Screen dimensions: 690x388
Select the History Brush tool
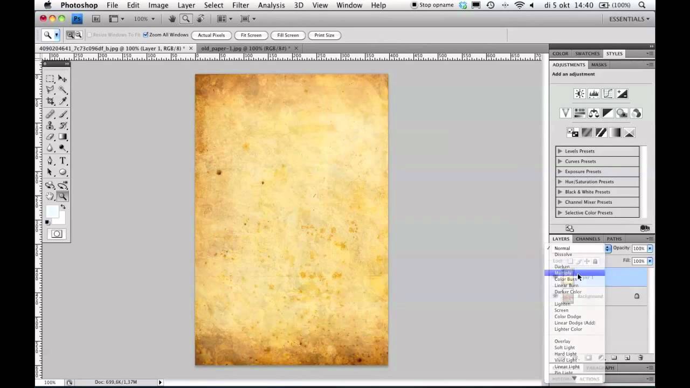point(63,126)
